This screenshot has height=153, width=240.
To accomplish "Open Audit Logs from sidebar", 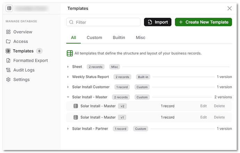I will [x=24, y=70].
